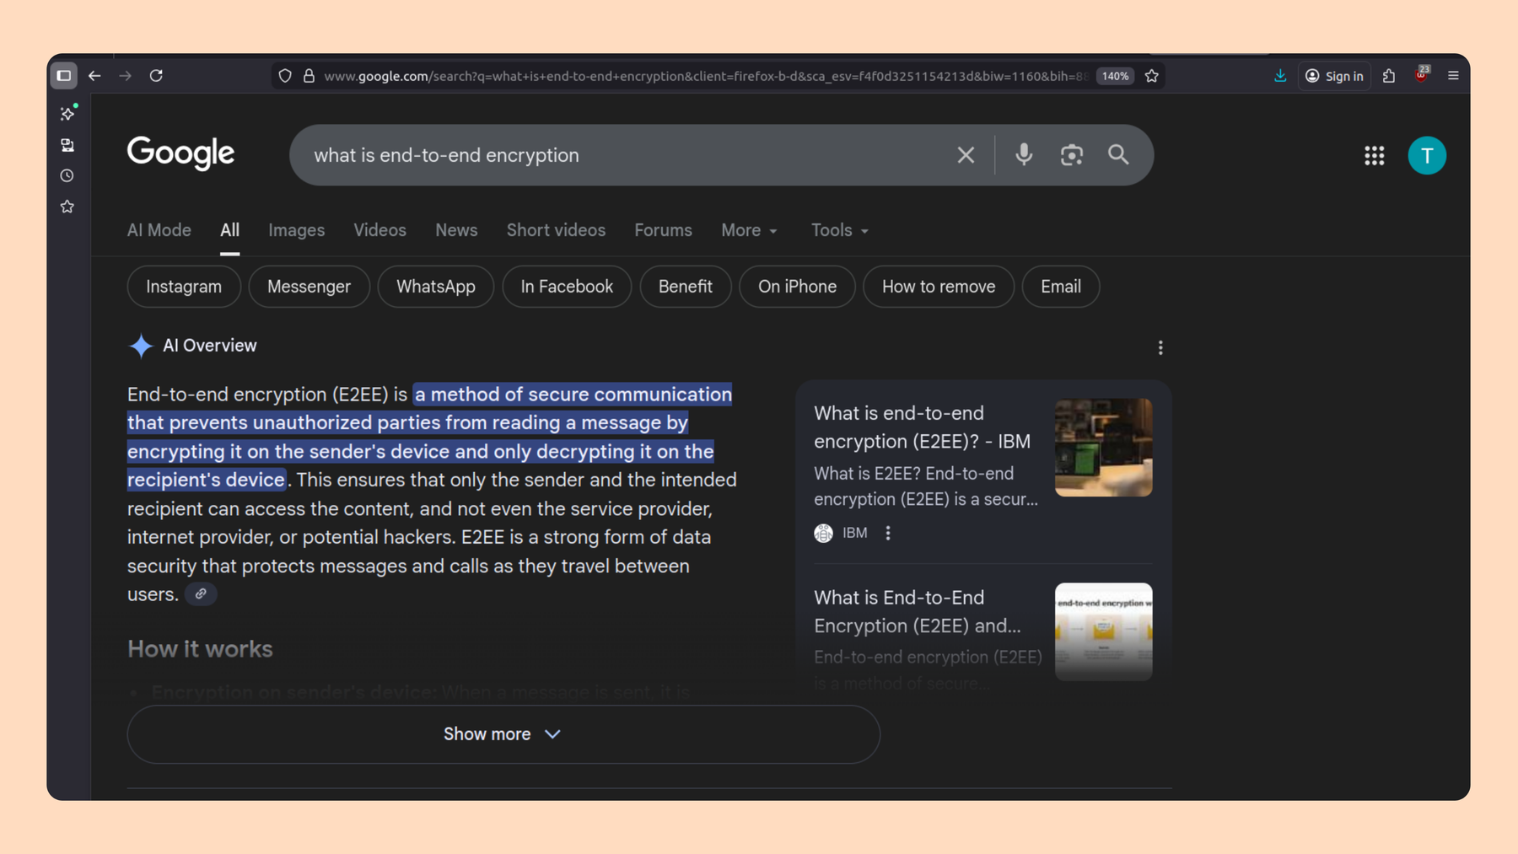Viewport: 1518px width, 854px height.
Task: Expand the More search filters dropdown
Action: tap(749, 230)
